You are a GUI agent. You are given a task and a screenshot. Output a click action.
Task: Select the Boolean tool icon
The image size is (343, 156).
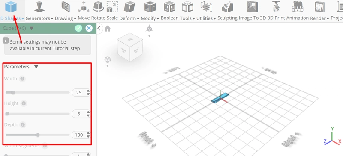(x=169, y=7)
